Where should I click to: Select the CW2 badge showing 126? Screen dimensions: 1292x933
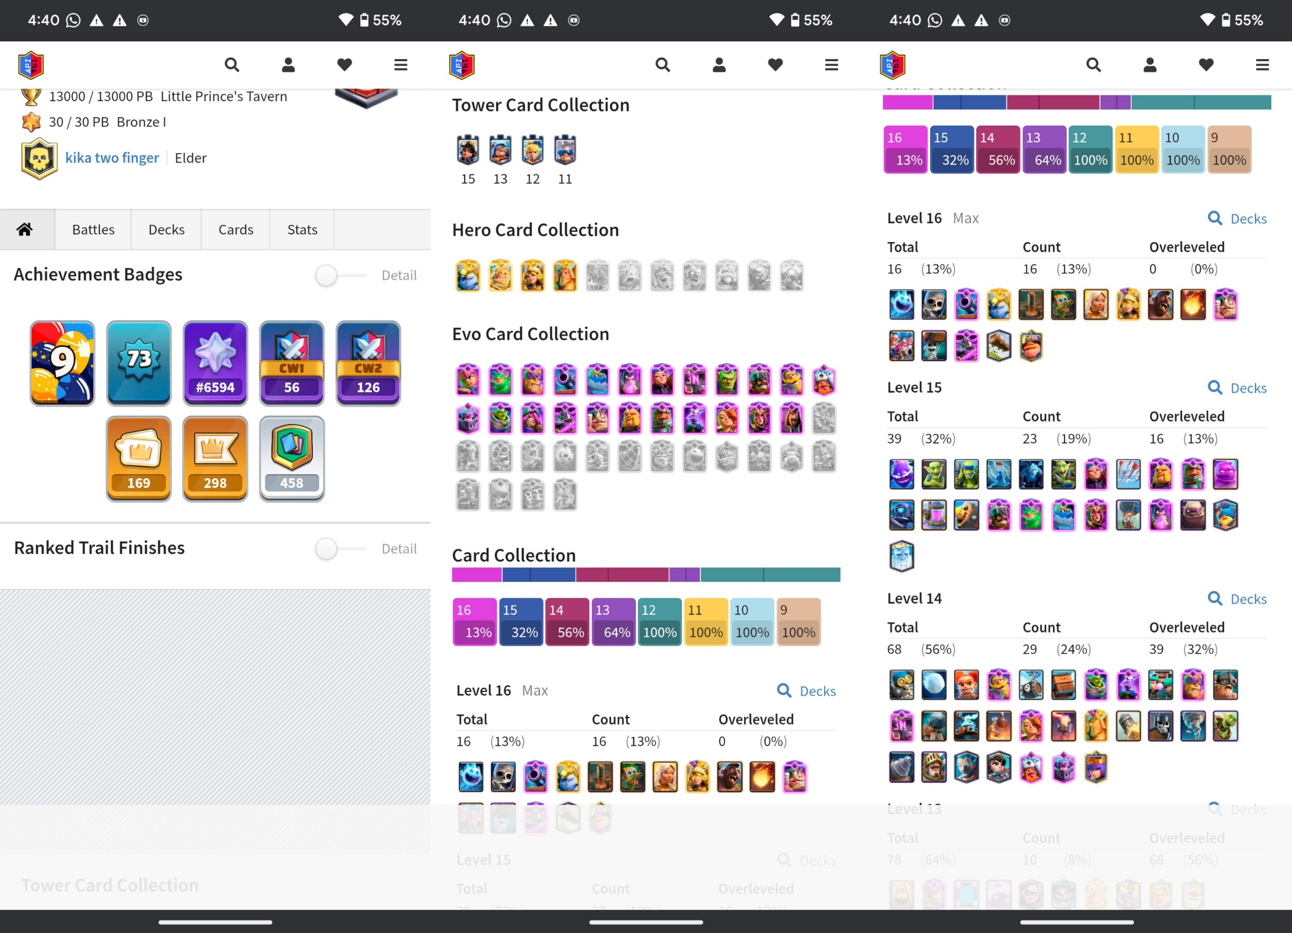(368, 363)
